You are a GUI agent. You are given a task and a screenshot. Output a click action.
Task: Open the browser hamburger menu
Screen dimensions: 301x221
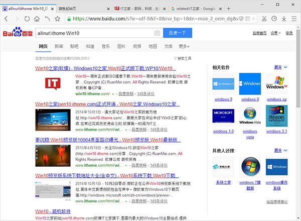[294, 19]
